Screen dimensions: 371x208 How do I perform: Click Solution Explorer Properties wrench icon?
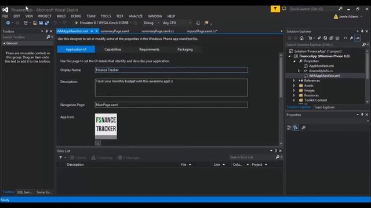pos(352,38)
